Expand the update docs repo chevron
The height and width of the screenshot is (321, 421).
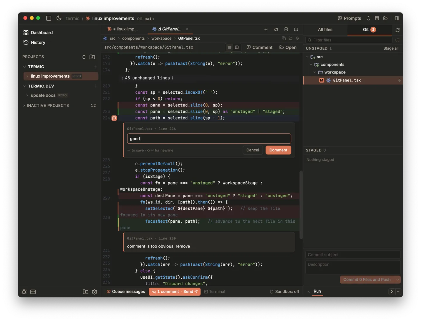point(27,95)
